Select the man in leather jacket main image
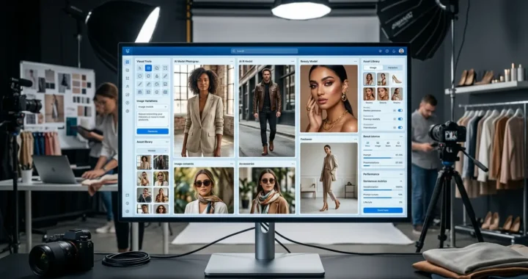 [x=267, y=111]
